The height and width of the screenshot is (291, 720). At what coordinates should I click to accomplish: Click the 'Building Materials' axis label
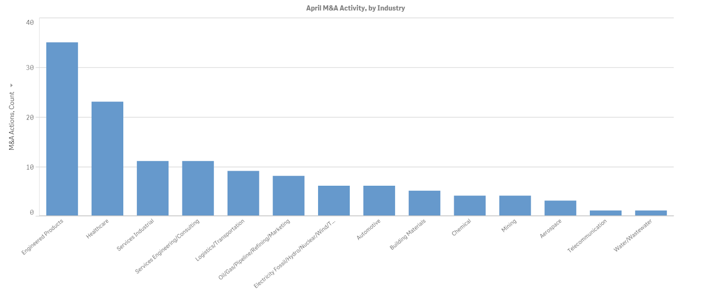[x=408, y=234]
